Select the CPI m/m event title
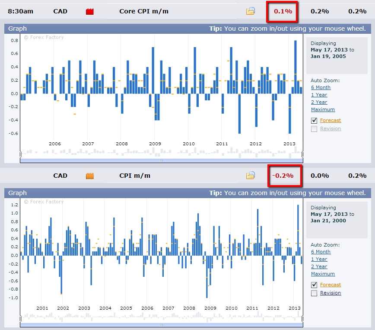The height and width of the screenshot is (330, 375). coord(135,176)
